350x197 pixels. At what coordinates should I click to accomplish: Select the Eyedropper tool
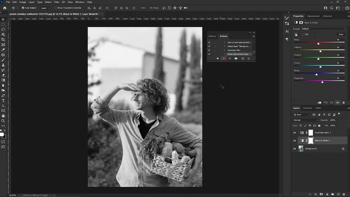(3, 50)
